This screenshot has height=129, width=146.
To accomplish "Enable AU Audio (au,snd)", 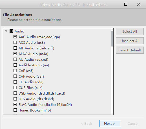I will 15,59.
